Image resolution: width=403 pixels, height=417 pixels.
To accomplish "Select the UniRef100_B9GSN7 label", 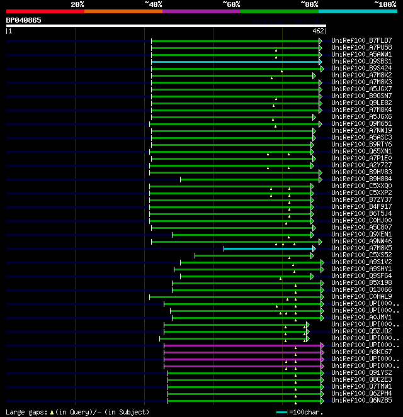I will click(x=361, y=96).
